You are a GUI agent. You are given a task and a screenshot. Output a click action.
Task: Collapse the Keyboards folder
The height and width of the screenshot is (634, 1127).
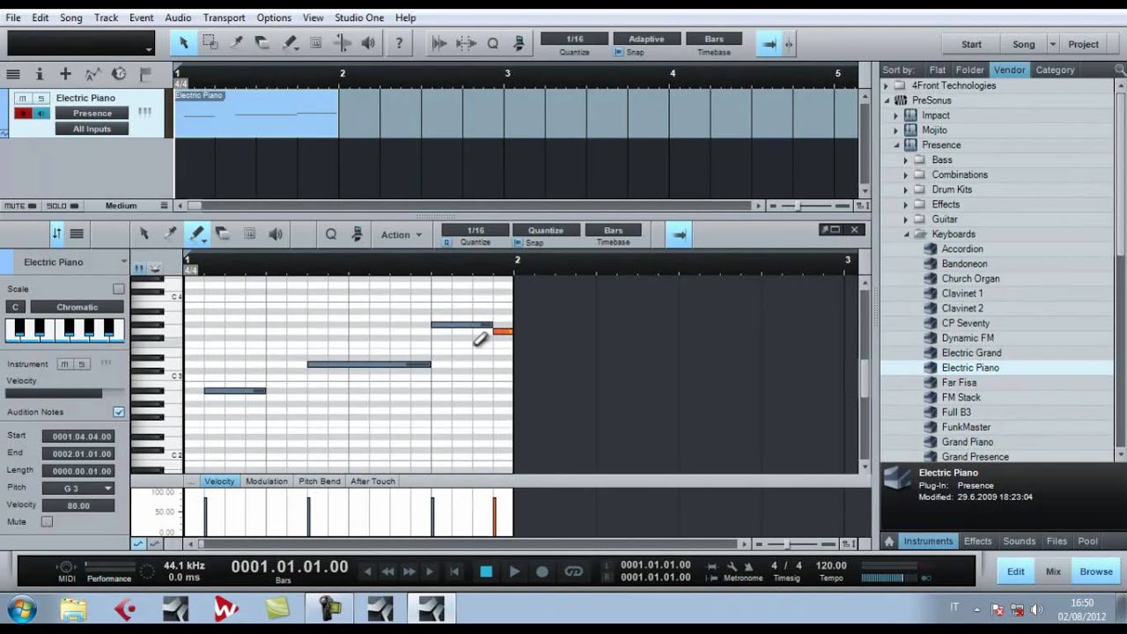pos(905,234)
